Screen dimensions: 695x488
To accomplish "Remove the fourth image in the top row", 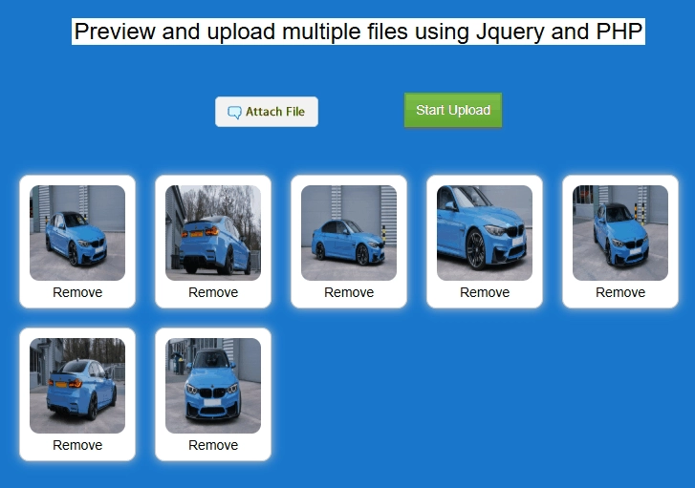I will coord(485,292).
